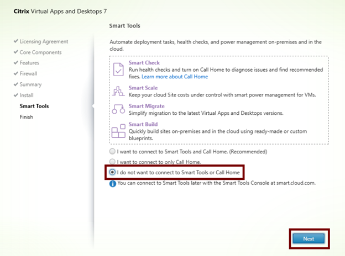Viewport: 345px width, 256px height.
Task: Click 'Quickly build sites on-premises' description
Action: pos(218,135)
